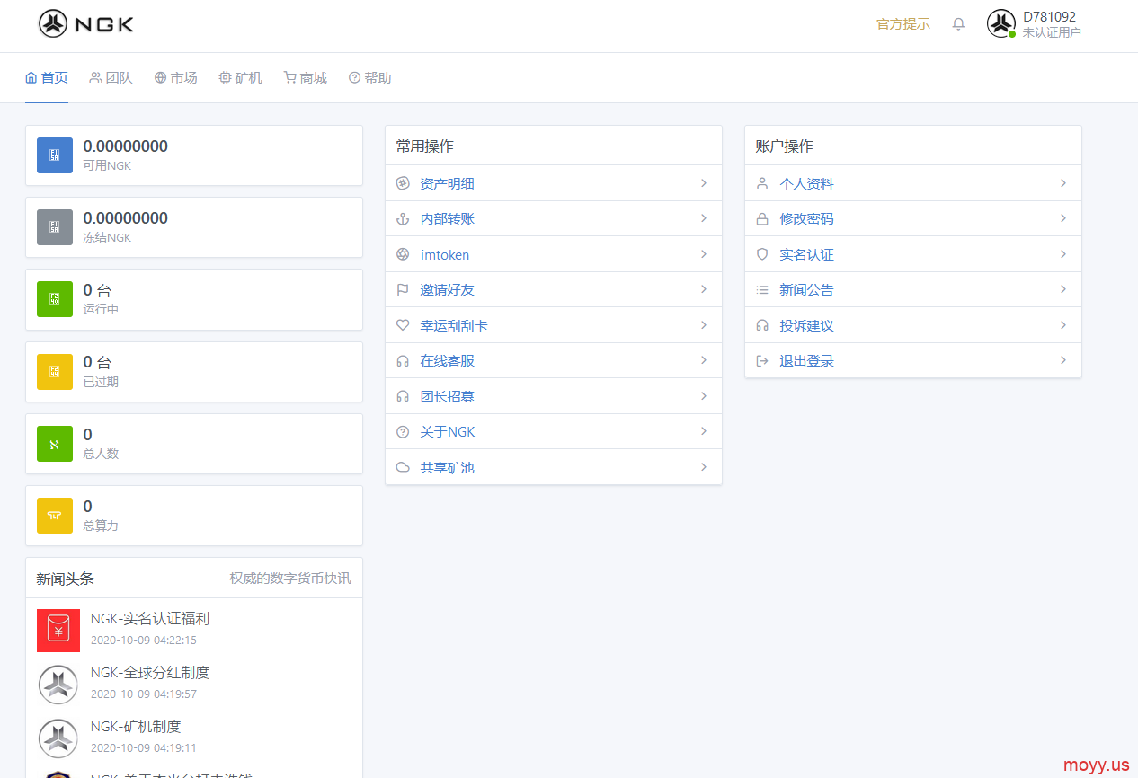
Task: Click the green 总人数 icon
Action: point(55,444)
